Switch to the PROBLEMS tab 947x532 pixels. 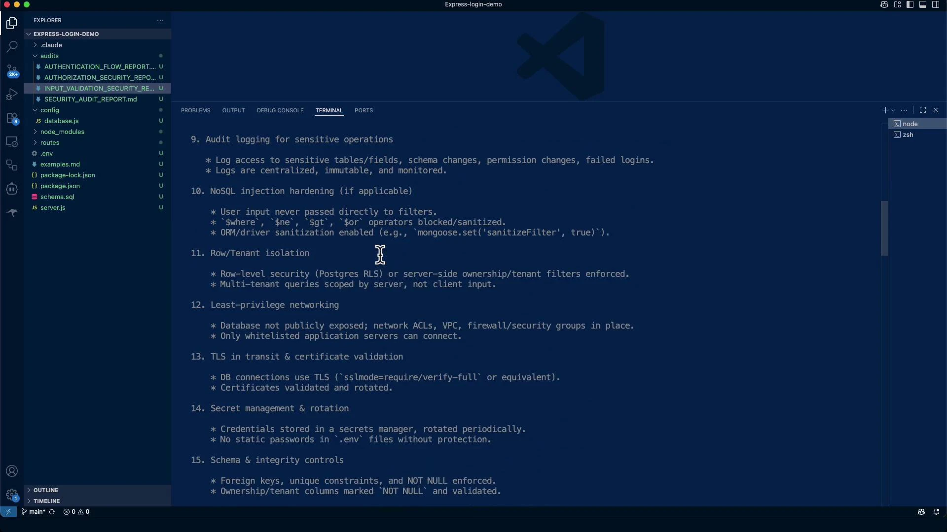click(195, 110)
